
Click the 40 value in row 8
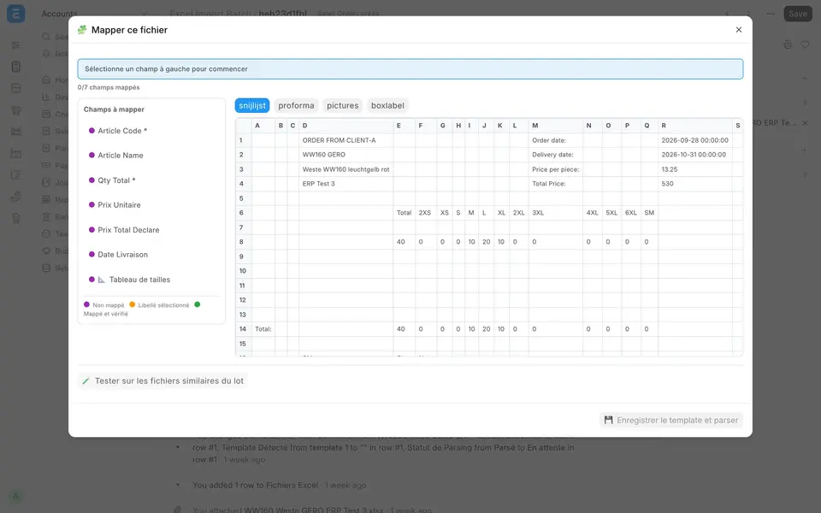click(405, 242)
